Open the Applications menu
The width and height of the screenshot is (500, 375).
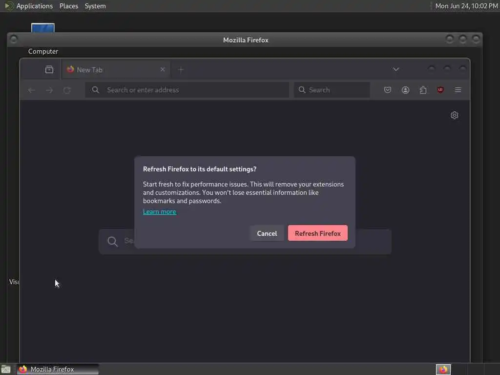[35, 6]
